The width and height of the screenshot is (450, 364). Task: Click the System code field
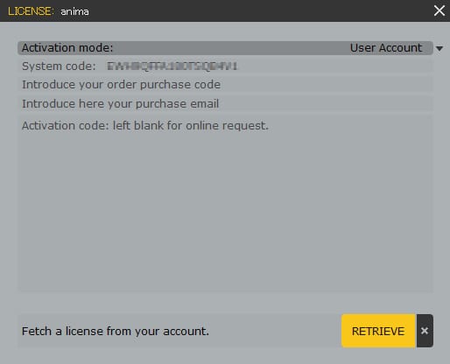coord(225,66)
